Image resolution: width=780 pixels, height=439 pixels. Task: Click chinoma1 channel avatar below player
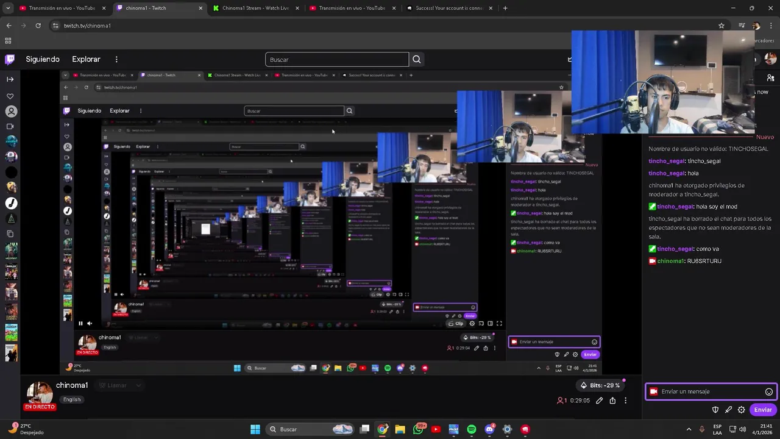pyautogui.click(x=40, y=393)
